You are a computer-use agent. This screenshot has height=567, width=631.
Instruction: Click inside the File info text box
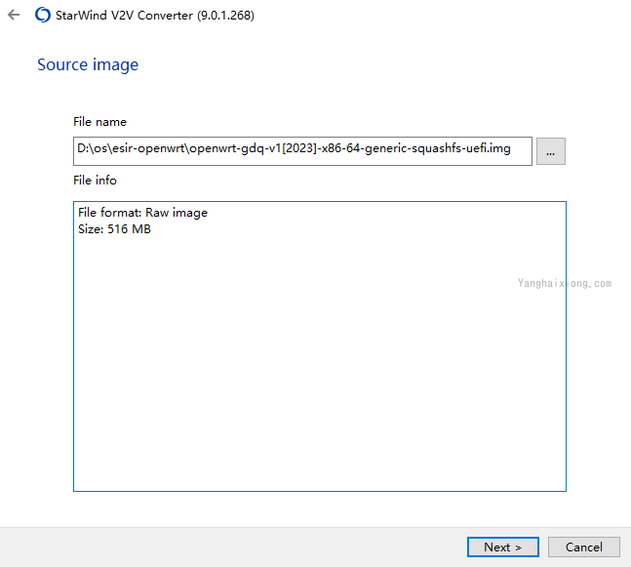pos(320,346)
